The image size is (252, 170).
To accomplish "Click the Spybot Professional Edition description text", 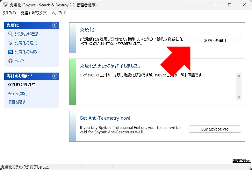I will pos(130,130).
